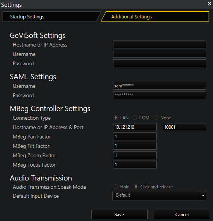Click the dropdown arrow of Default Input Device
This screenshot has height=221, width=213.
click(203, 195)
